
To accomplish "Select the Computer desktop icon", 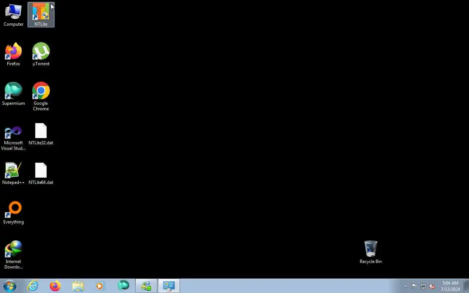I will pyautogui.click(x=14, y=15).
